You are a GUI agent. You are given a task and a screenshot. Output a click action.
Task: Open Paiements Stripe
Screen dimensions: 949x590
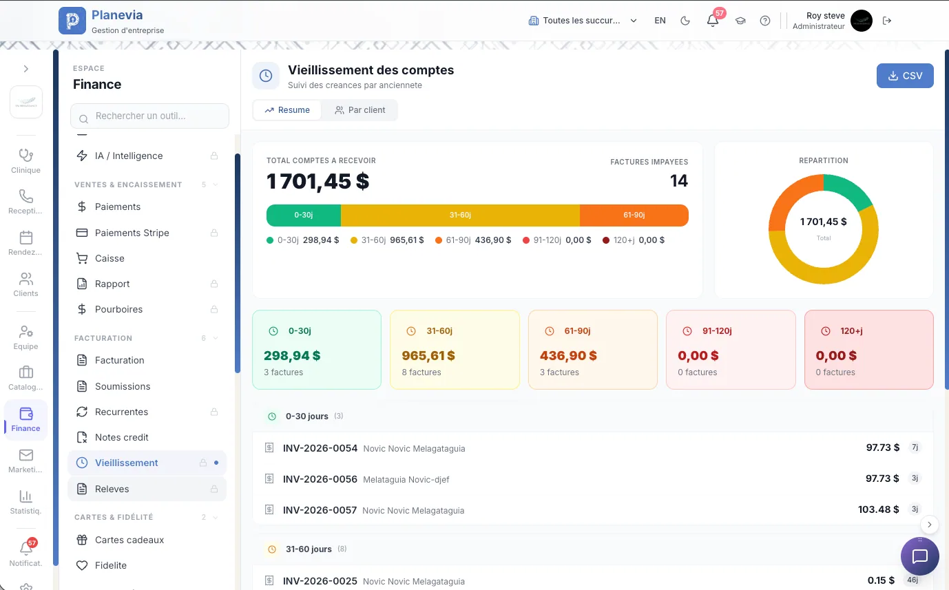147,233
